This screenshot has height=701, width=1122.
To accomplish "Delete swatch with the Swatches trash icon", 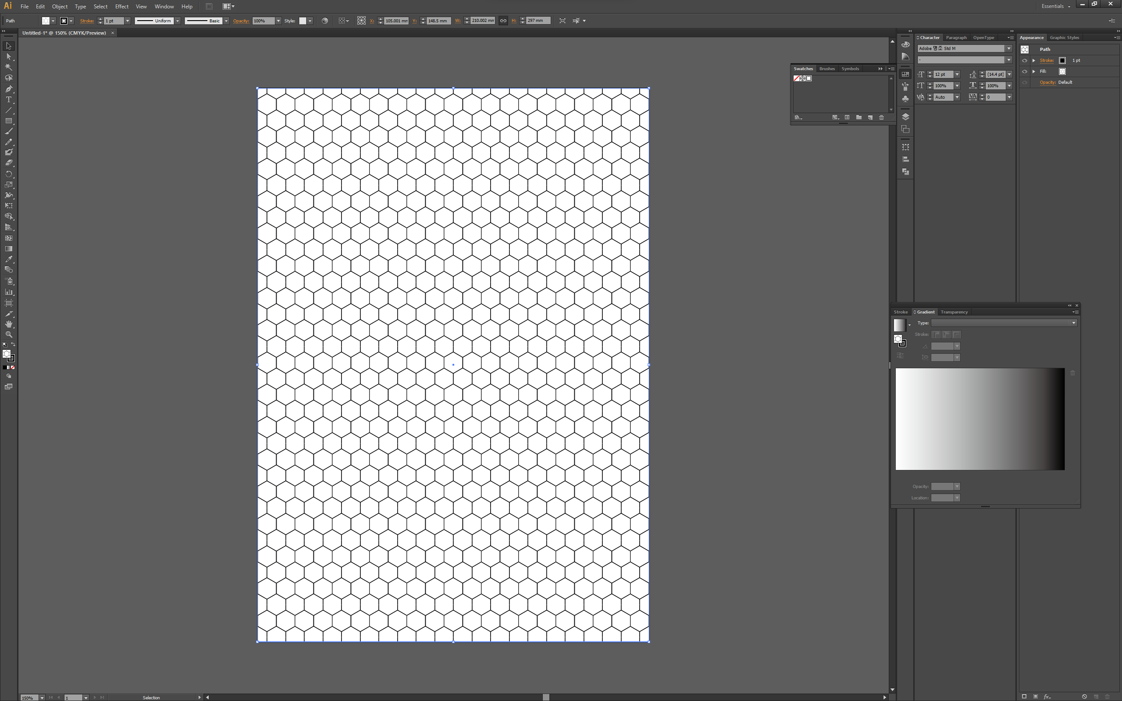I will coord(881,118).
